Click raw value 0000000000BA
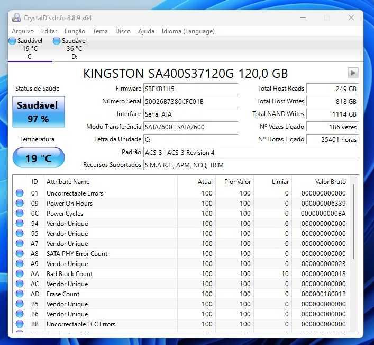 pyautogui.click(x=323, y=214)
